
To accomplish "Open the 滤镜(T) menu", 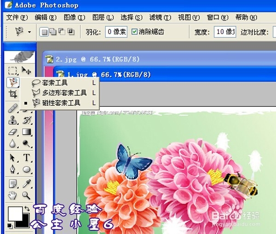I will click(x=160, y=17).
